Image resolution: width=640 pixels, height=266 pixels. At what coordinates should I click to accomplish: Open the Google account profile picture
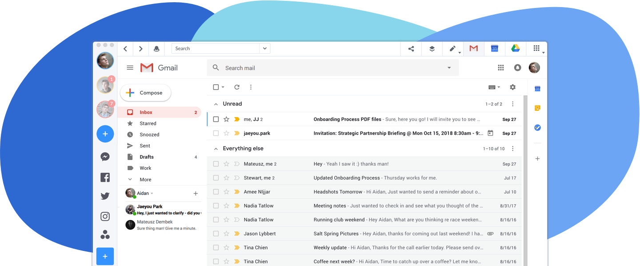pyautogui.click(x=534, y=68)
